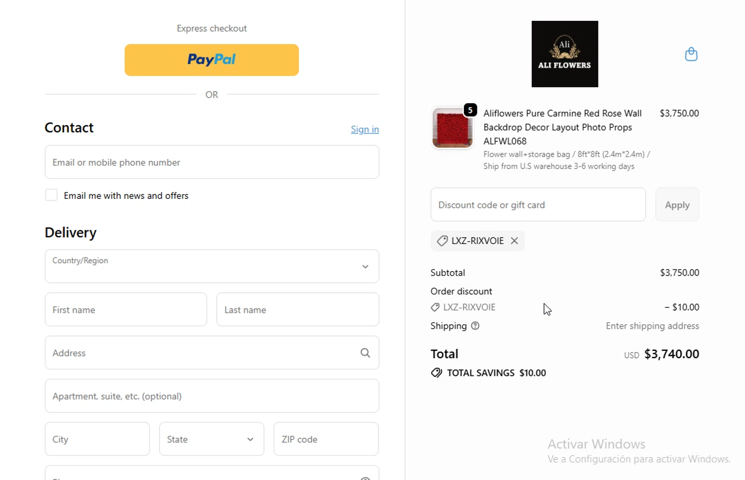Focus the Email or mobile phone number field

point(212,162)
